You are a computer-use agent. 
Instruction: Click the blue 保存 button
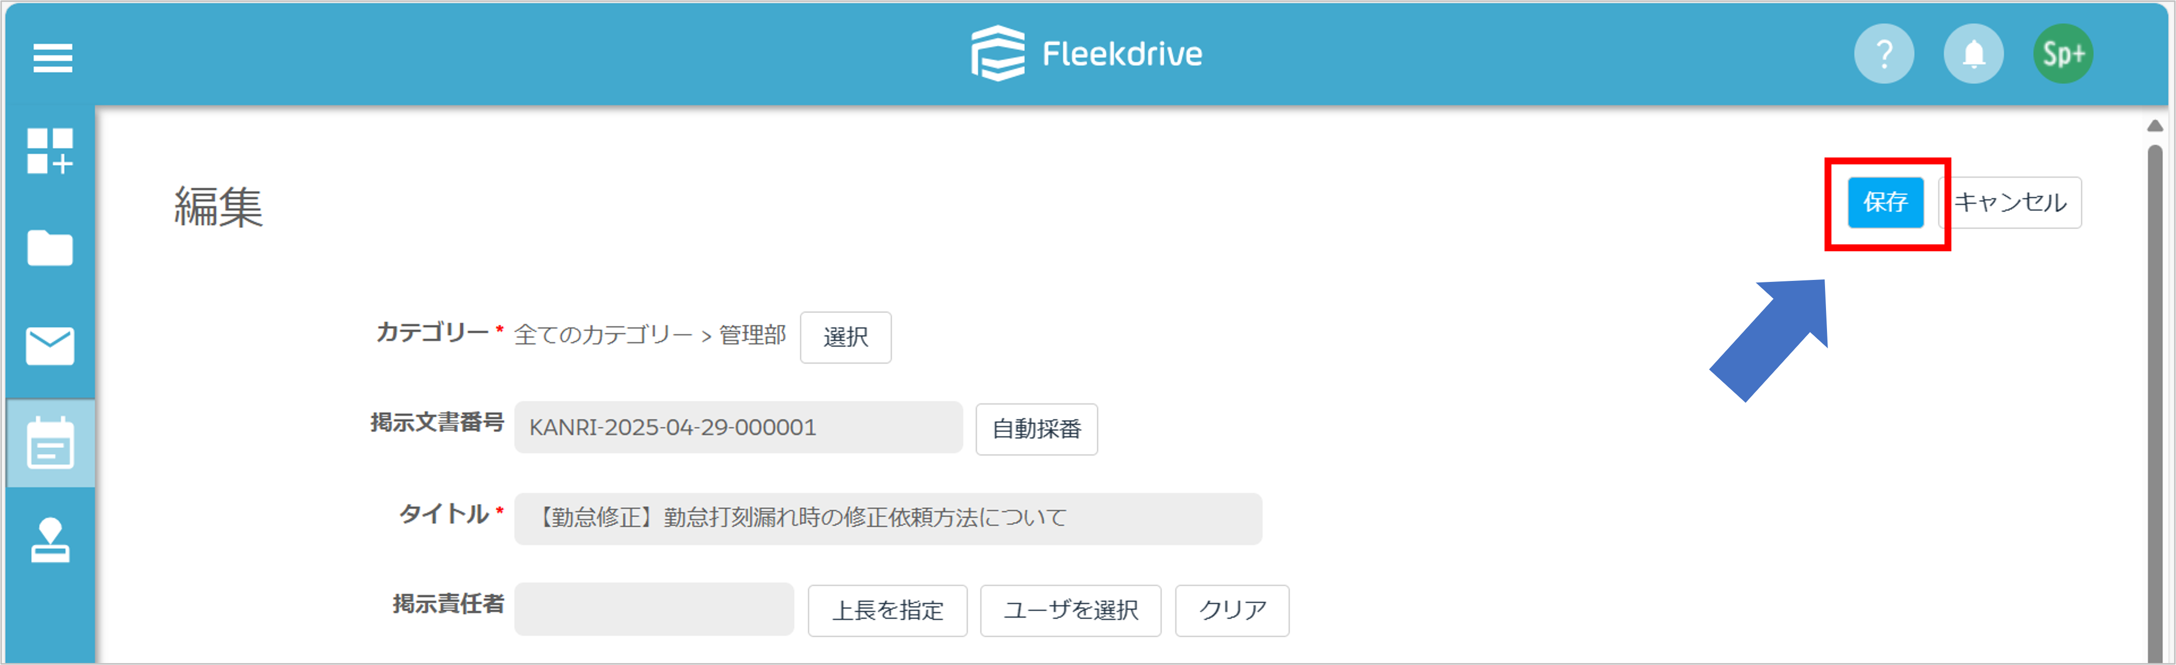click(x=1885, y=203)
